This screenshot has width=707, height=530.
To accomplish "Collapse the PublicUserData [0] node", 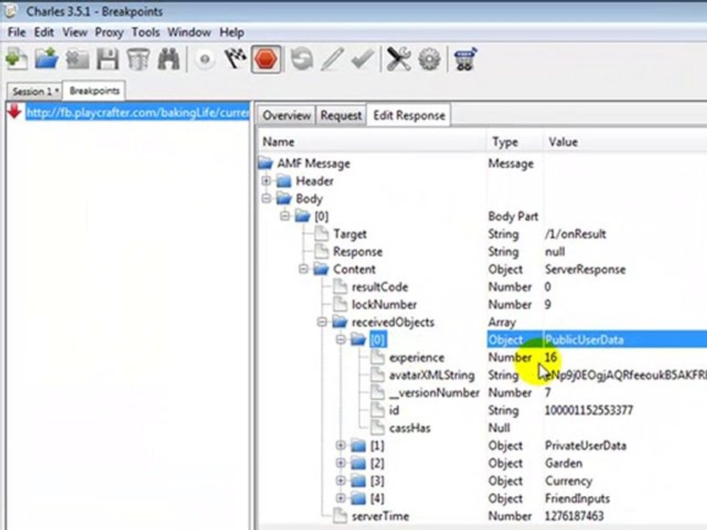I will tap(341, 340).
